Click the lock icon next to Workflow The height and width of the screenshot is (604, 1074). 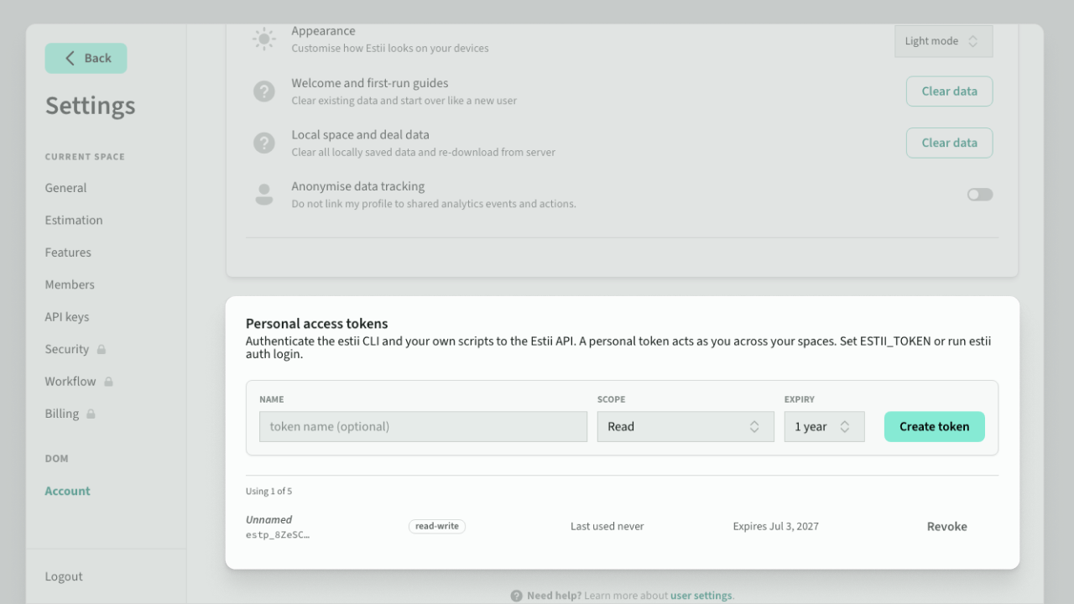tap(108, 382)
